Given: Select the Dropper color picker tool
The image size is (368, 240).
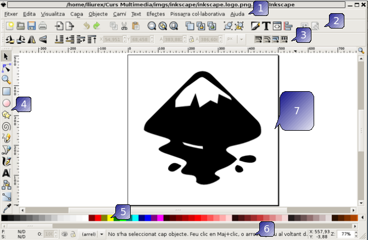Looking at the screenshot, I should click(x=7, y=209).
